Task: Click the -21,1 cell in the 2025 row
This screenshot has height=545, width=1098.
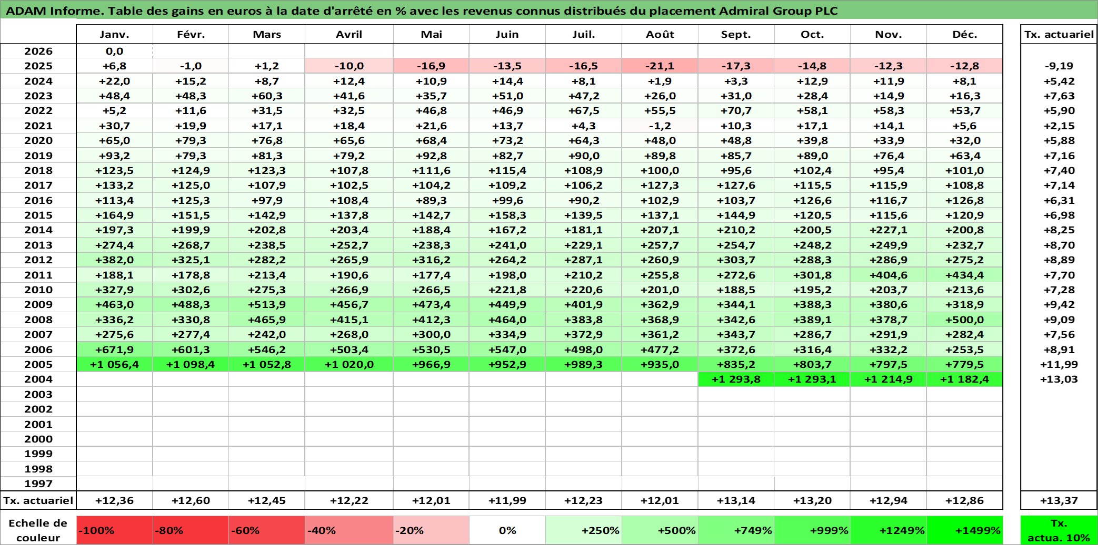Action: pyautogui.click(x=660, y=66)
